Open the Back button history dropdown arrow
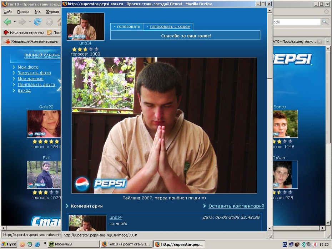The width and height of the screenshot is (332, 249). coord(15,22)
